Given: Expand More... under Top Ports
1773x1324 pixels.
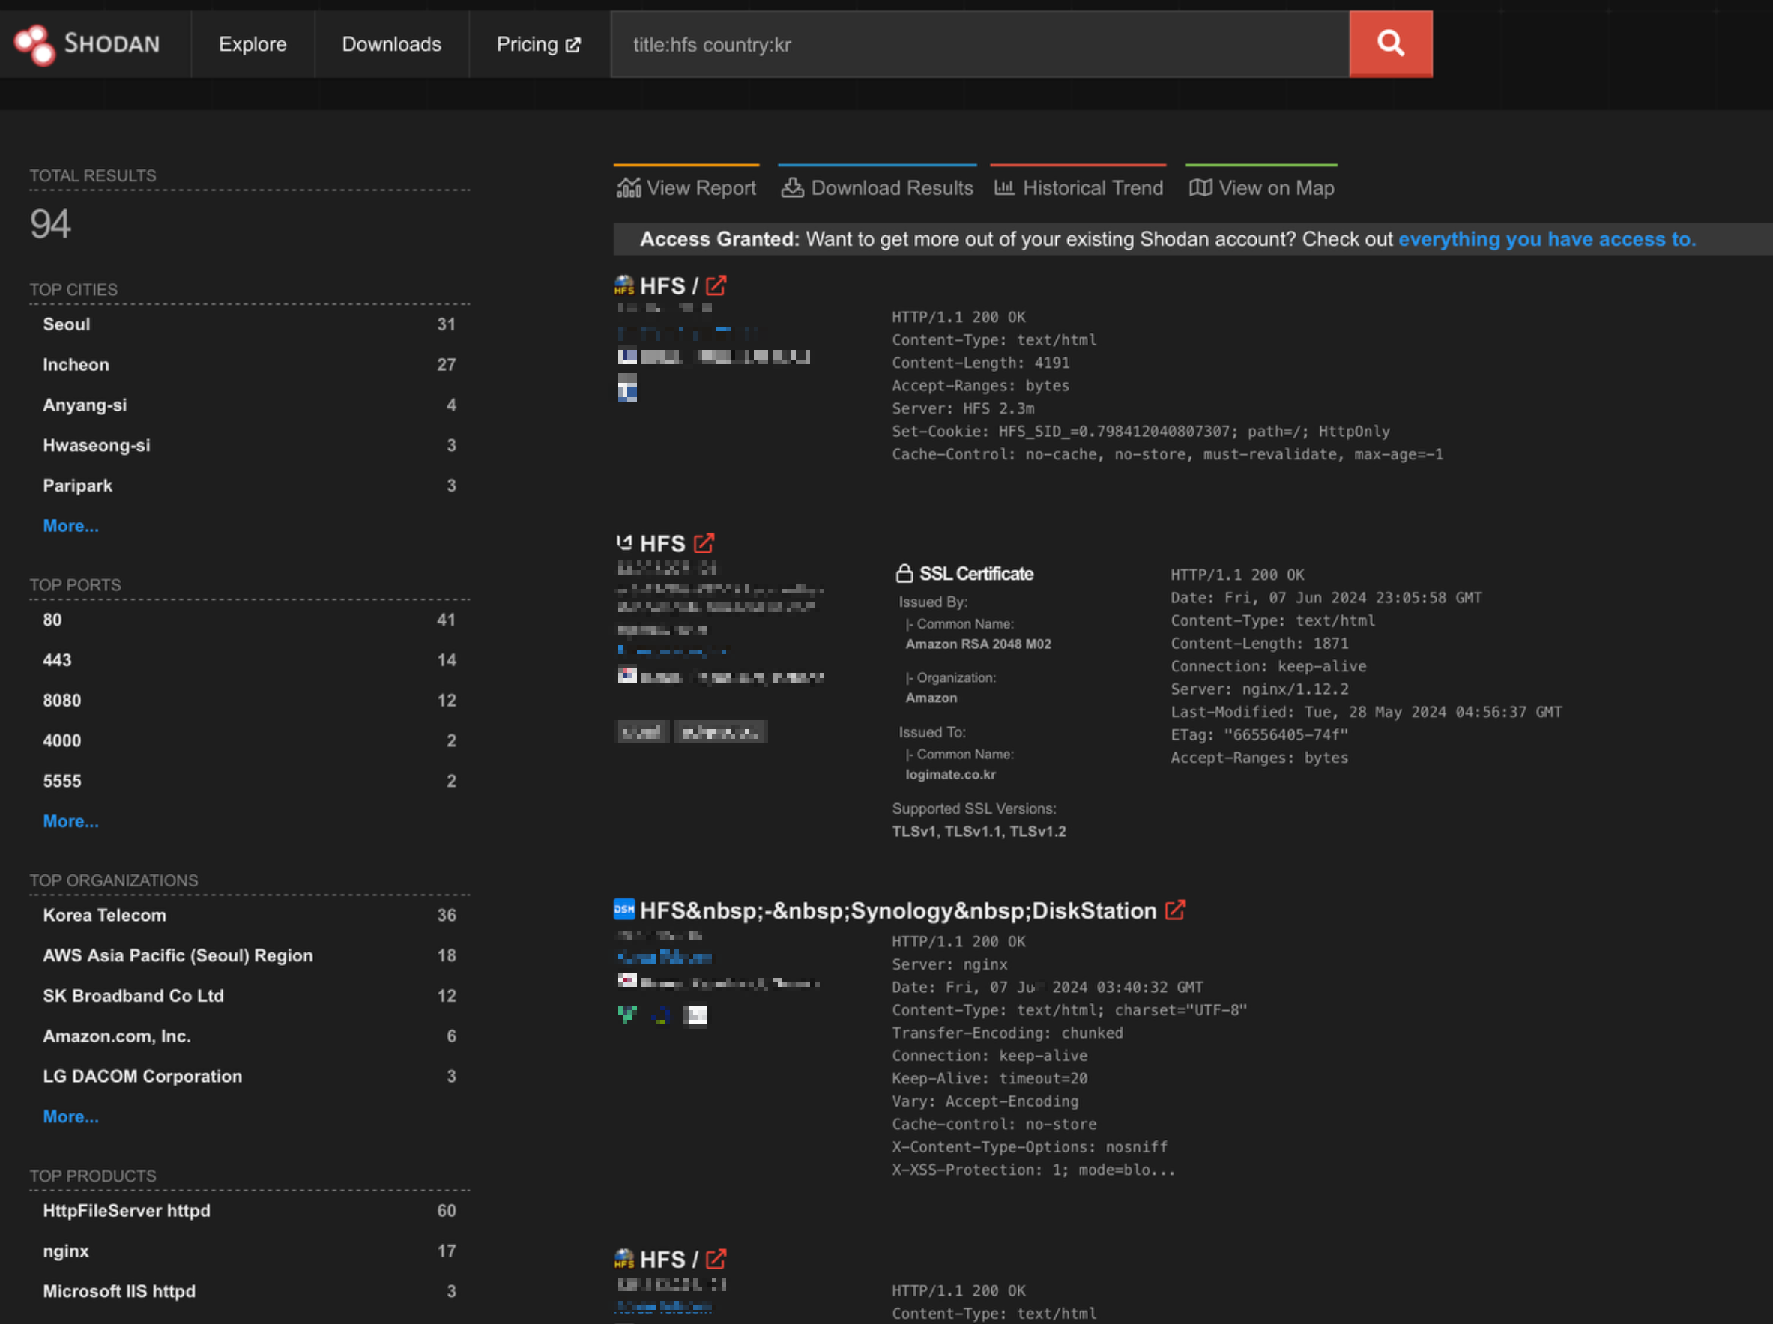Looking at the screenshot, I should 70,821.
